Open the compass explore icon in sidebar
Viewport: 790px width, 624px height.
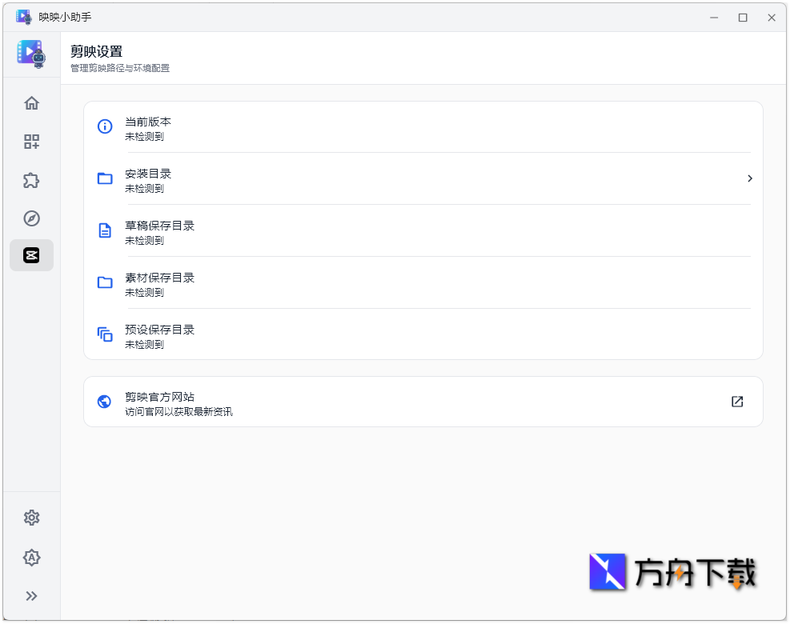click(x=31, y=218)
